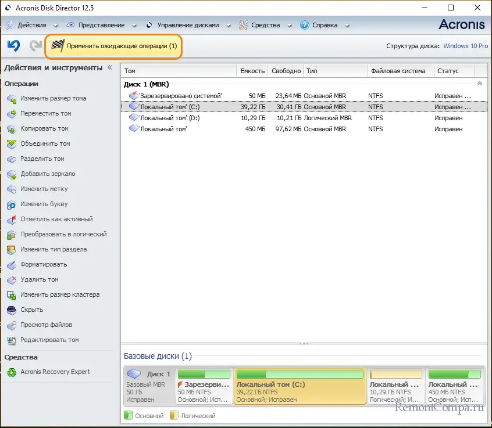This screenshot has width=492, height=428.
Task: Click the Изменить метку icon
Action: pyautogui.click(x=12, y=189)
